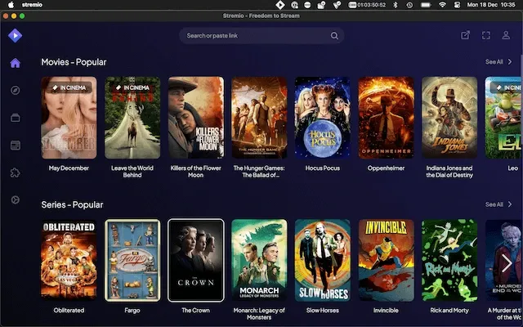523x327 pixels.
Task: Open The Hunger Games poster
Action: pyautogui.click(x=259, y=118)
